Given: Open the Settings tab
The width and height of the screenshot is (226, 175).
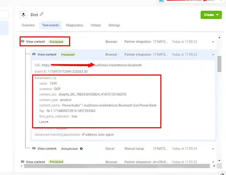Looking at the screenshot, I should pos(114,25).
